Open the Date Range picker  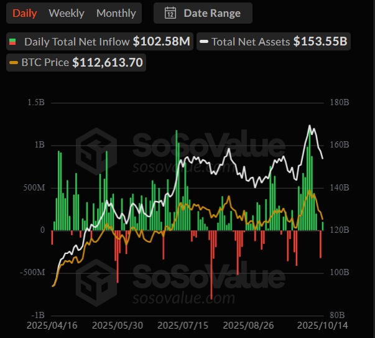tap(203, 13)
